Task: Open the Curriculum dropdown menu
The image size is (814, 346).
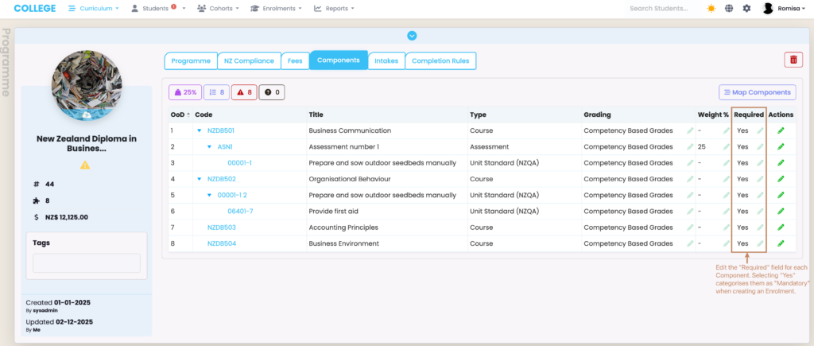Action: (94, 9)
